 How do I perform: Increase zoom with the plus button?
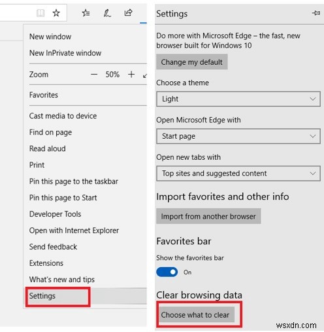coord(131,75)
